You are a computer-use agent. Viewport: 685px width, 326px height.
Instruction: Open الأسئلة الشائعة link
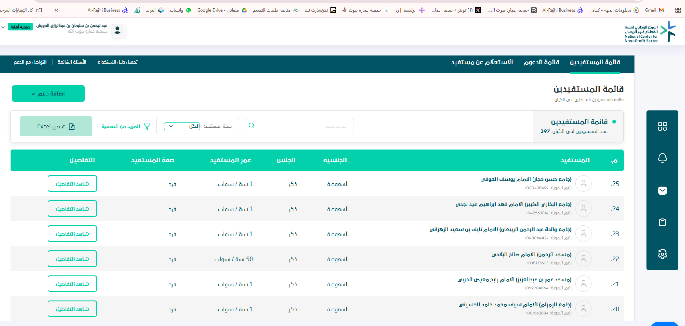click(72, 62)
